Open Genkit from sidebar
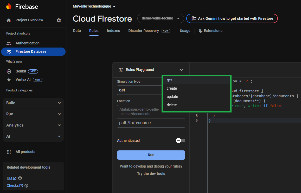 pyautogui.click(x=21, y=71)
